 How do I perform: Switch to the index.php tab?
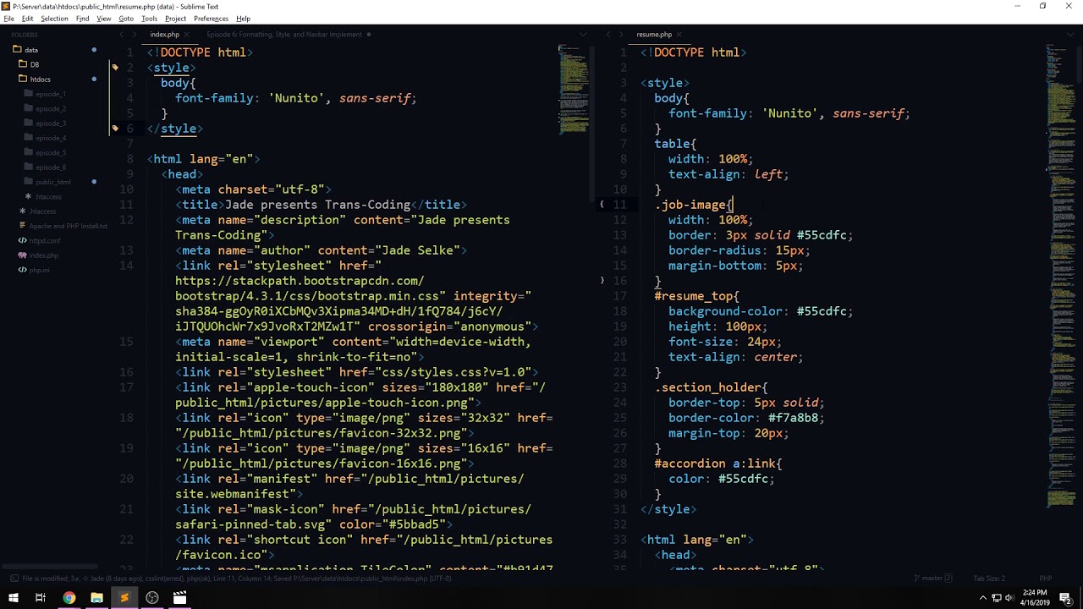[164, 35]
